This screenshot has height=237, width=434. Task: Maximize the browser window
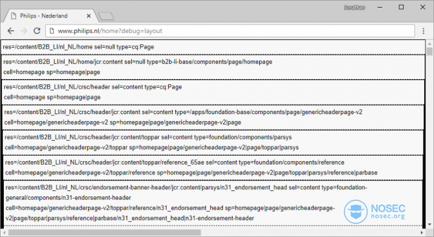401,7
